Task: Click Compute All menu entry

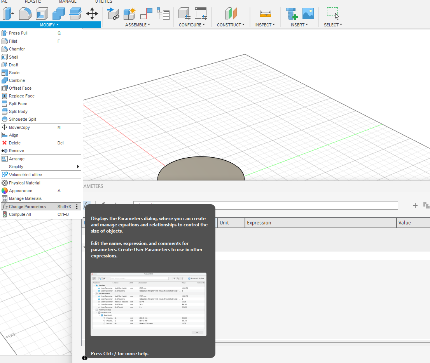Action: tap(20, 214)
